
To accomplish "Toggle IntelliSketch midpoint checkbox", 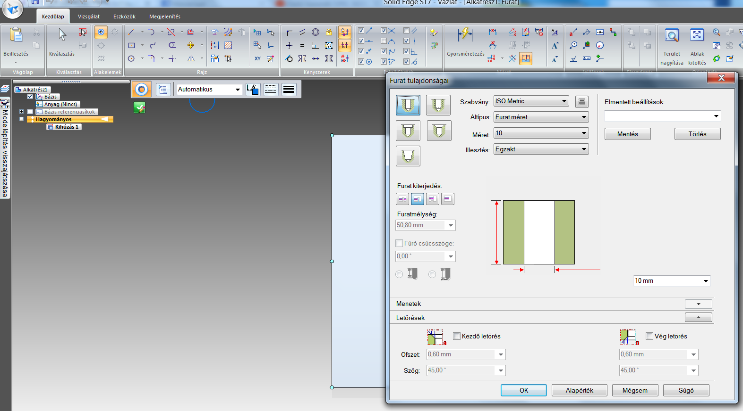I will pos(361,41).
